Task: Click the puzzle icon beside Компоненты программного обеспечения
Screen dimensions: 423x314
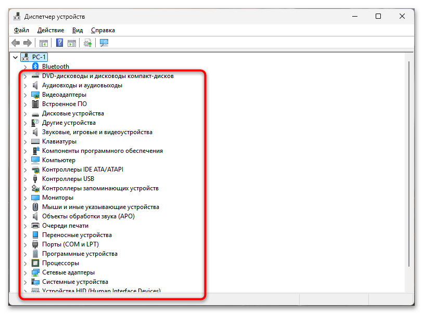Action: 35,151
